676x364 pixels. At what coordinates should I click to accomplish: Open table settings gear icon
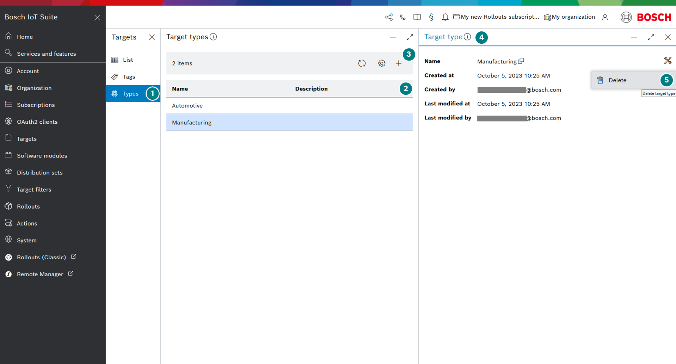(381, 63)
